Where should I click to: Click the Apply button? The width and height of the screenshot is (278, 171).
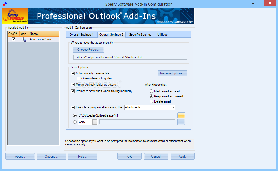(183, 157)
